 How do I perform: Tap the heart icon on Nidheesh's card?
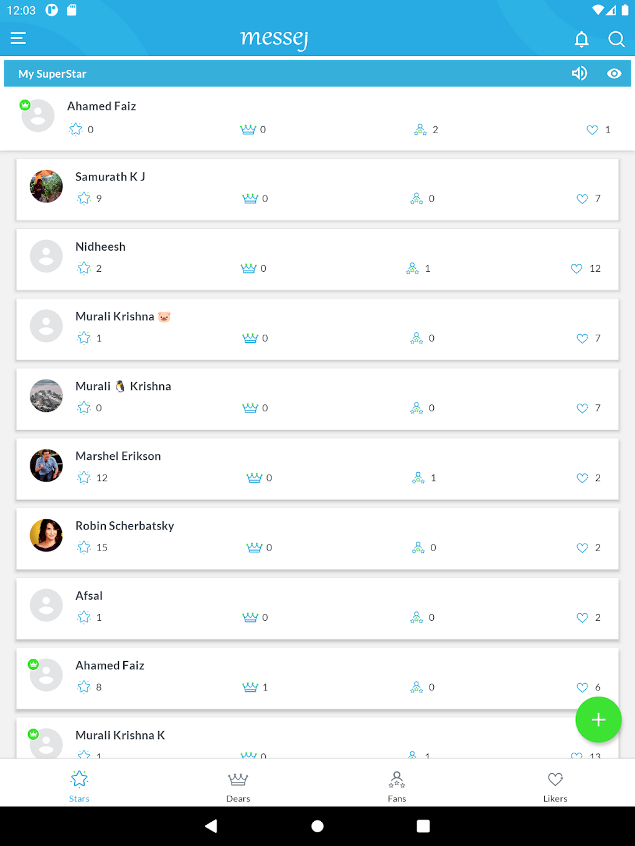pos(576,269)
